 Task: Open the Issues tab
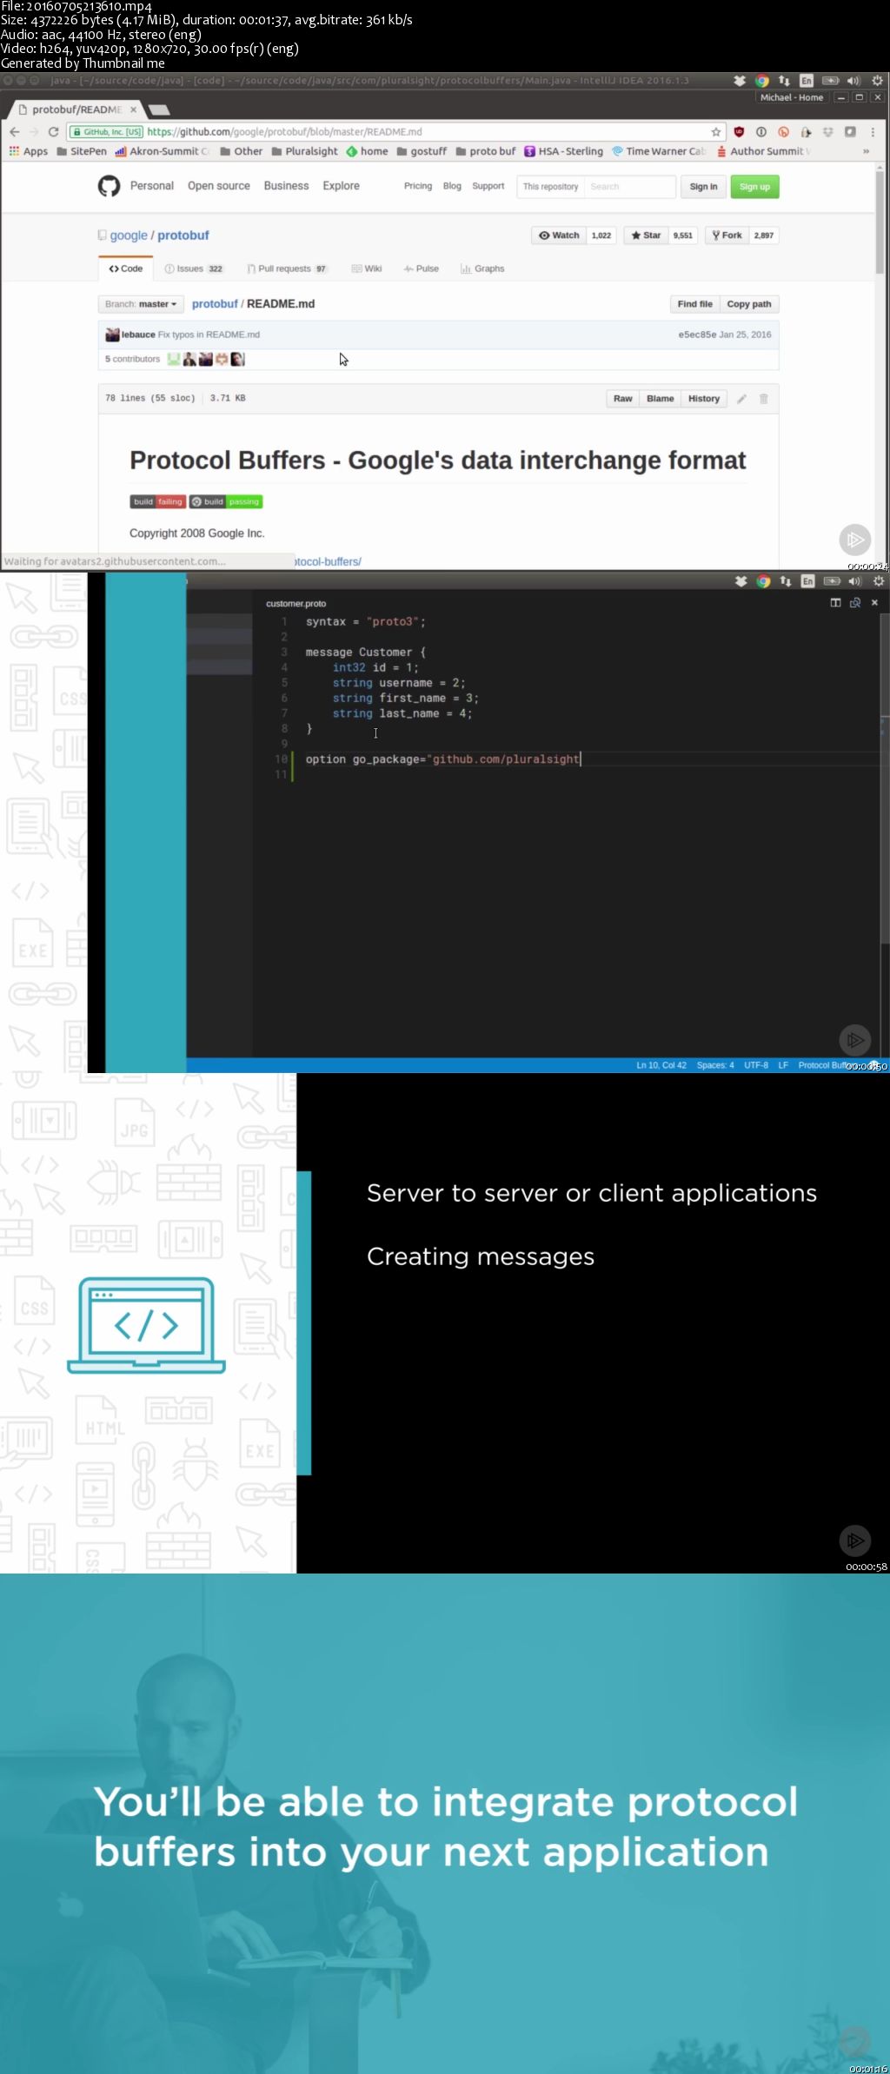click(x=194, y=268)
